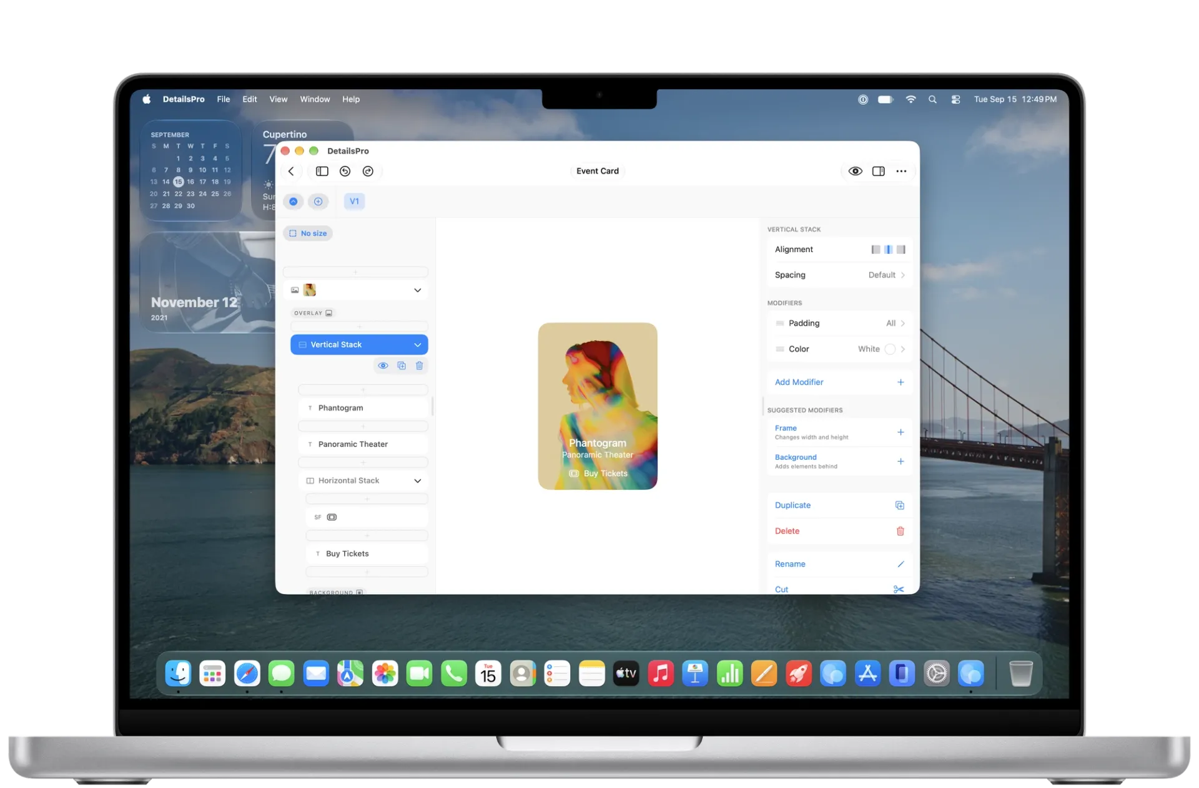Screen dimensions: 1199x788
Task: Collapse the Horizontal Stack chevron
Action: coord(417,480)
